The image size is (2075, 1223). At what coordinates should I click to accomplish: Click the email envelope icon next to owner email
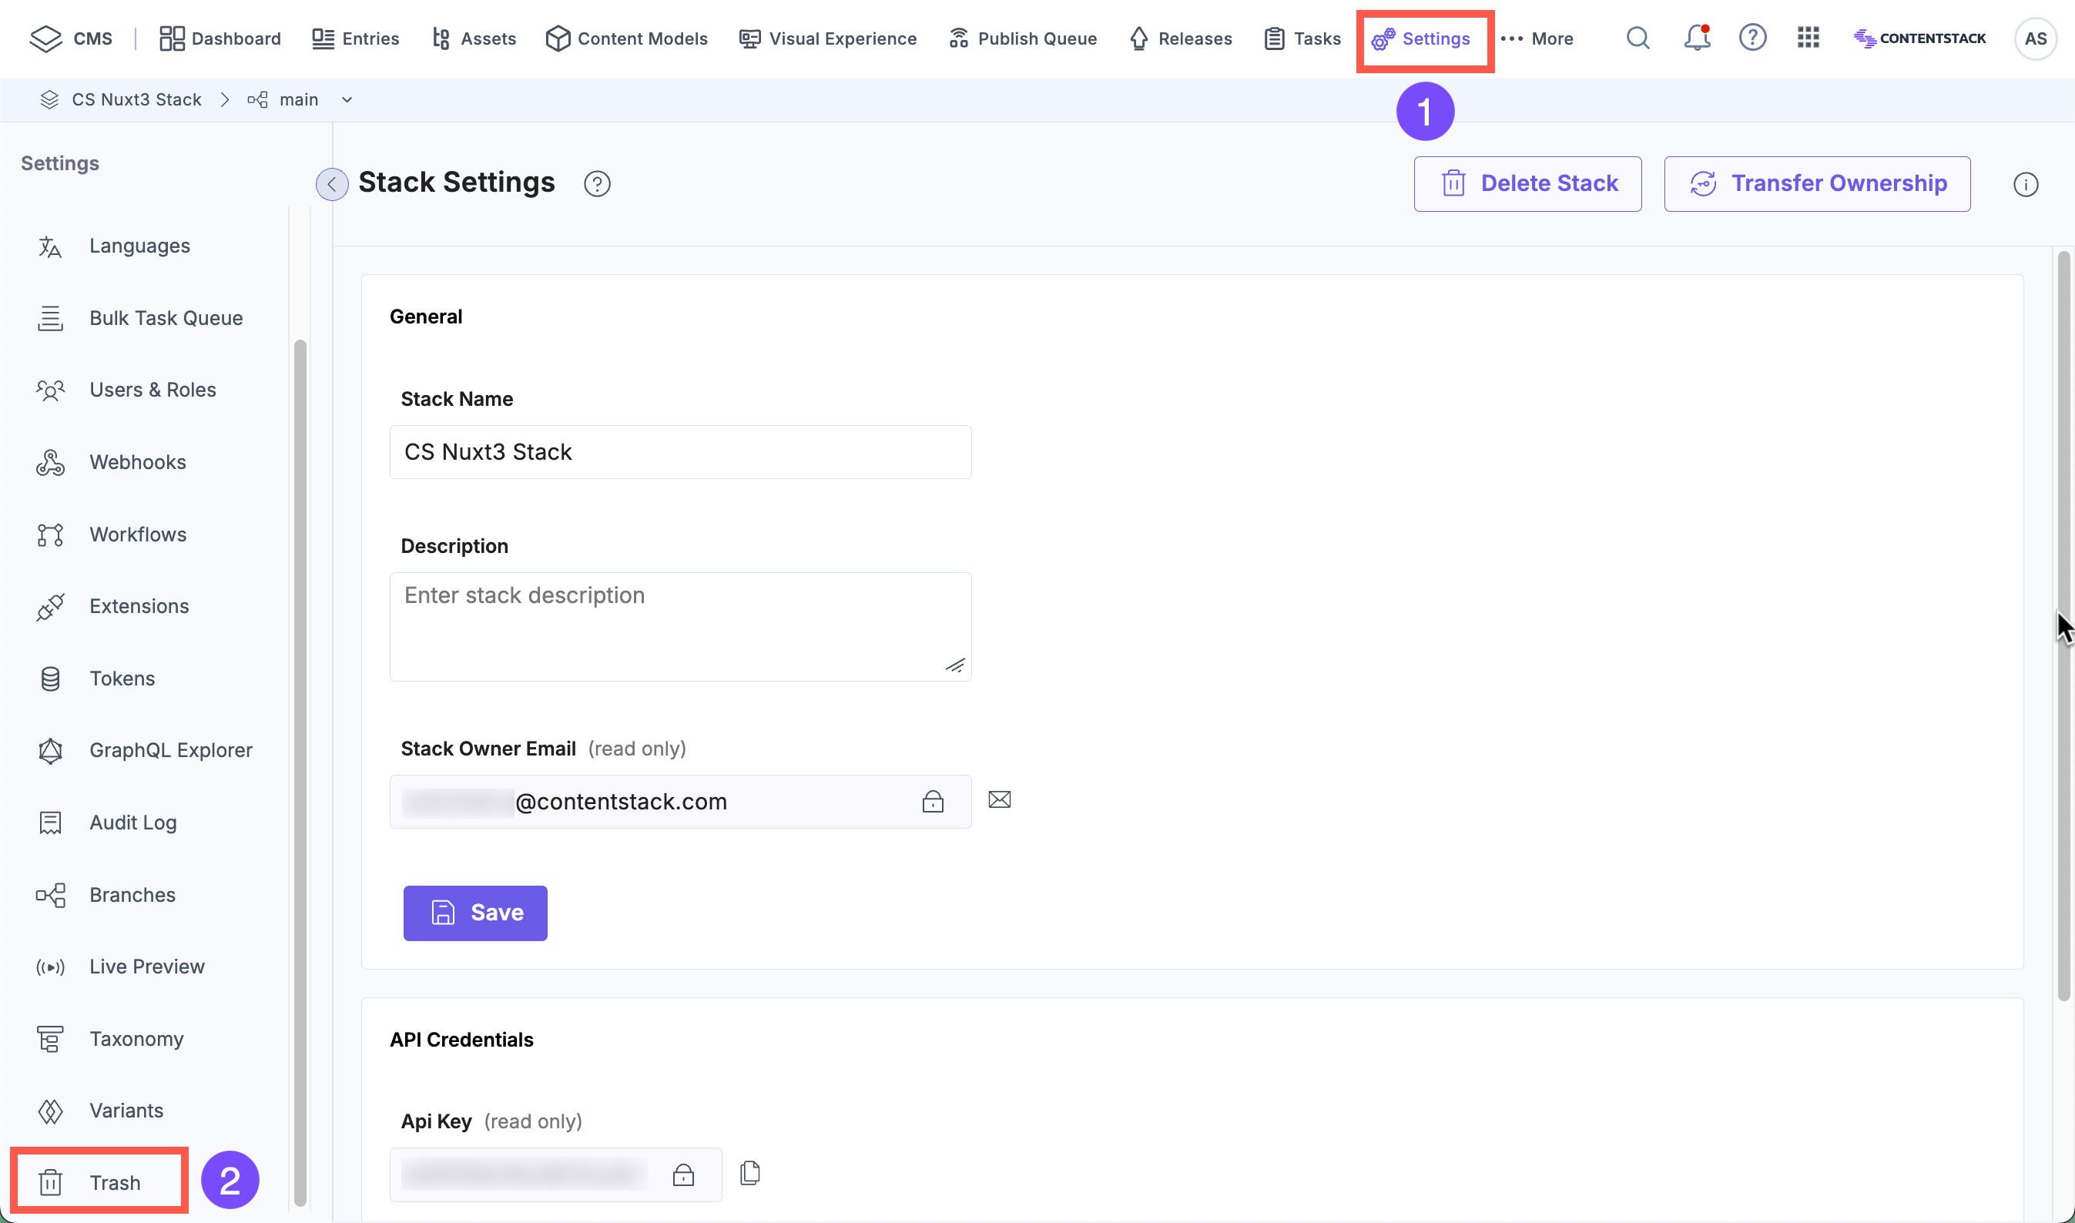(x=1000, y=799)
